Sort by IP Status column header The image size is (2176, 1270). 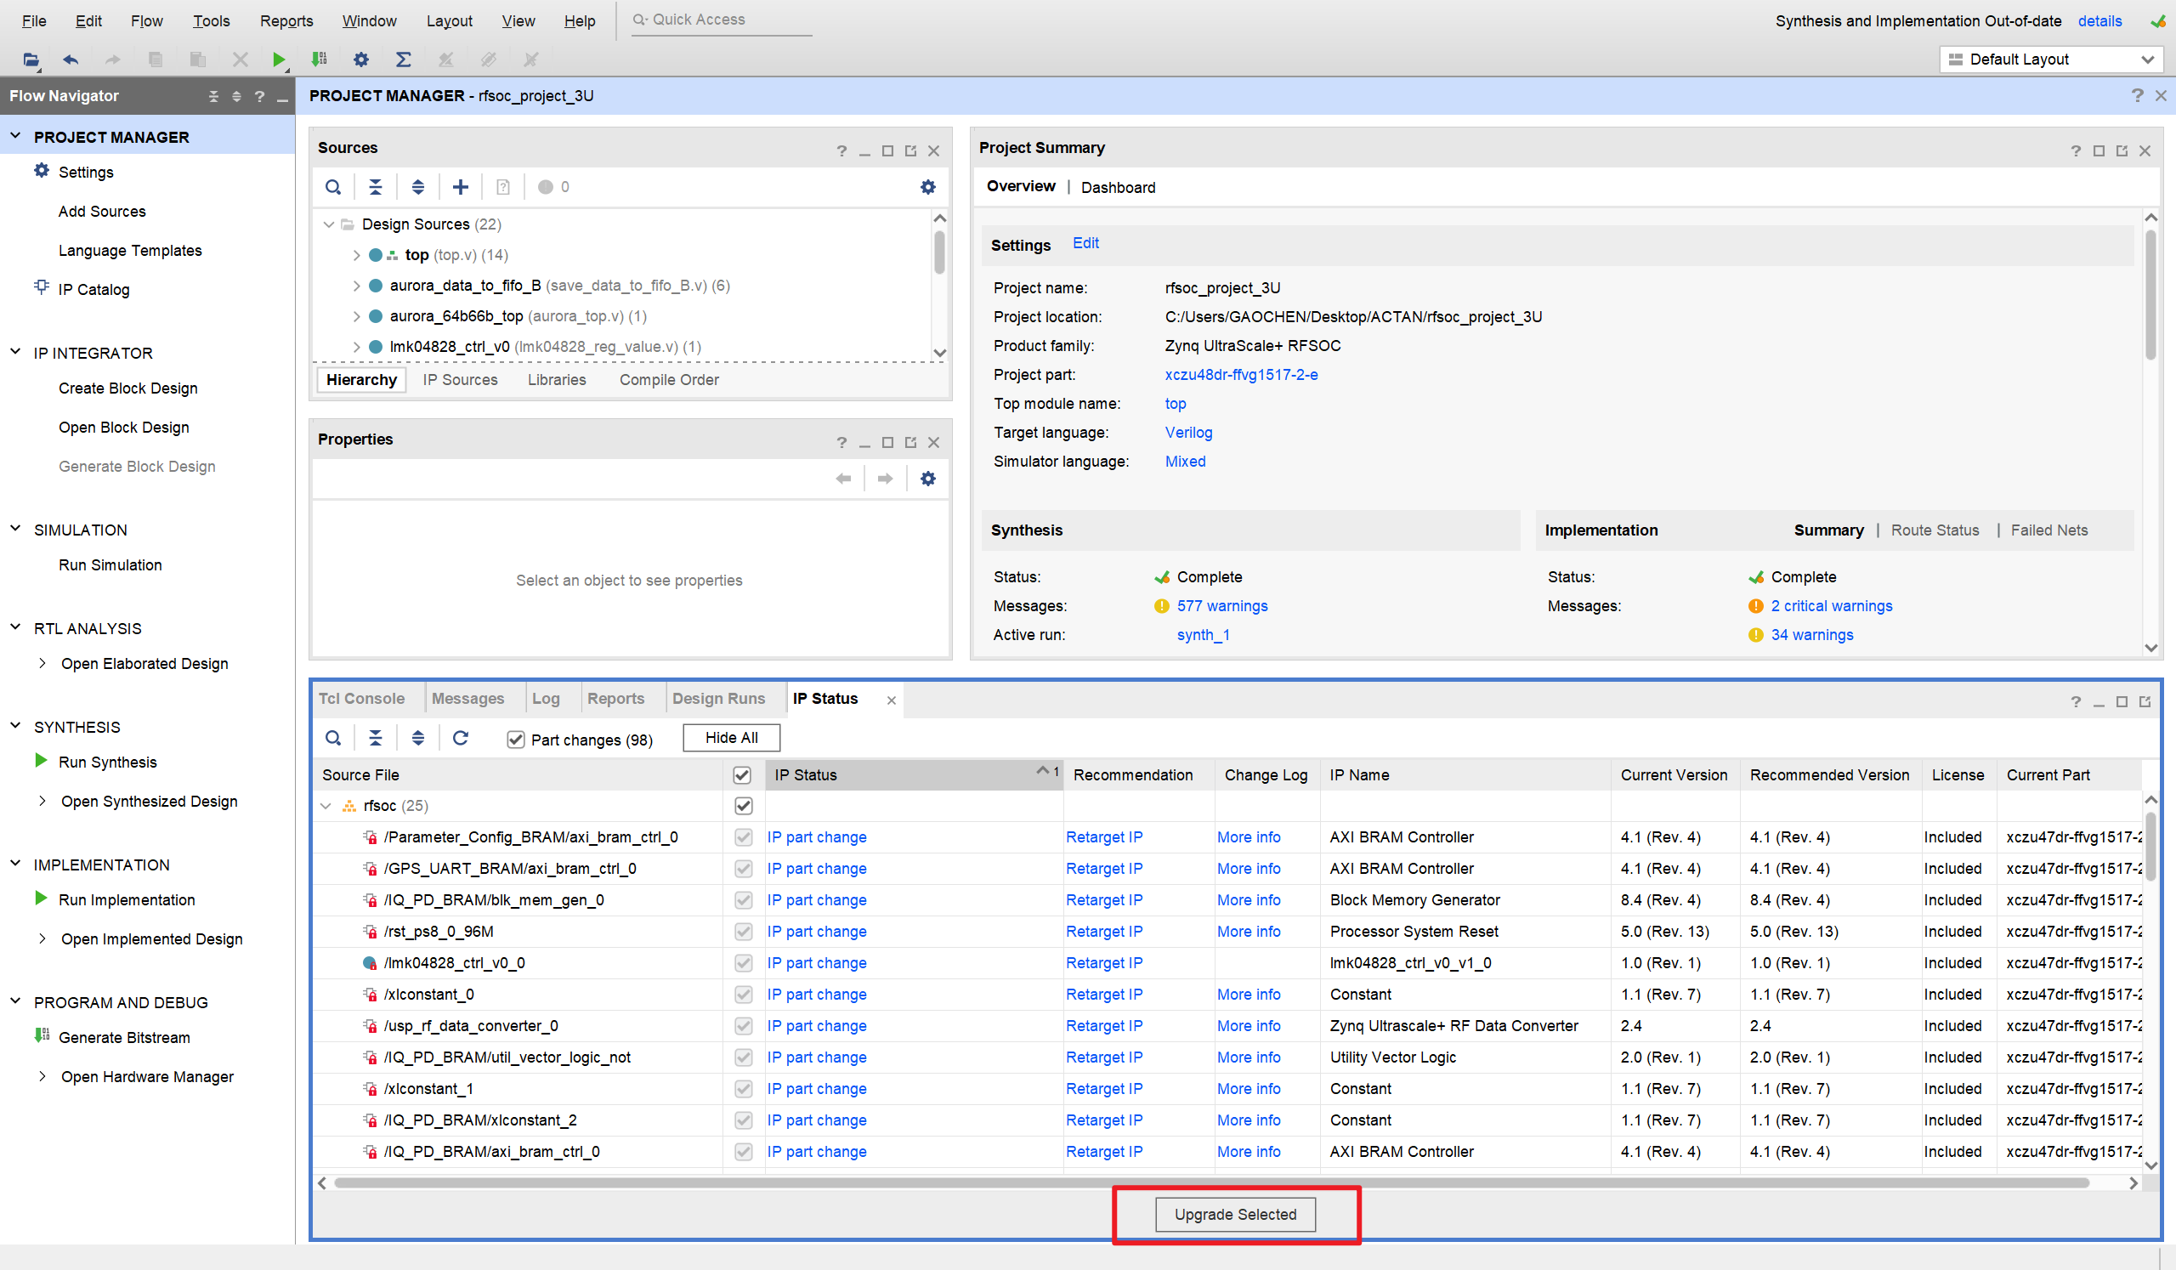(914, 774)
